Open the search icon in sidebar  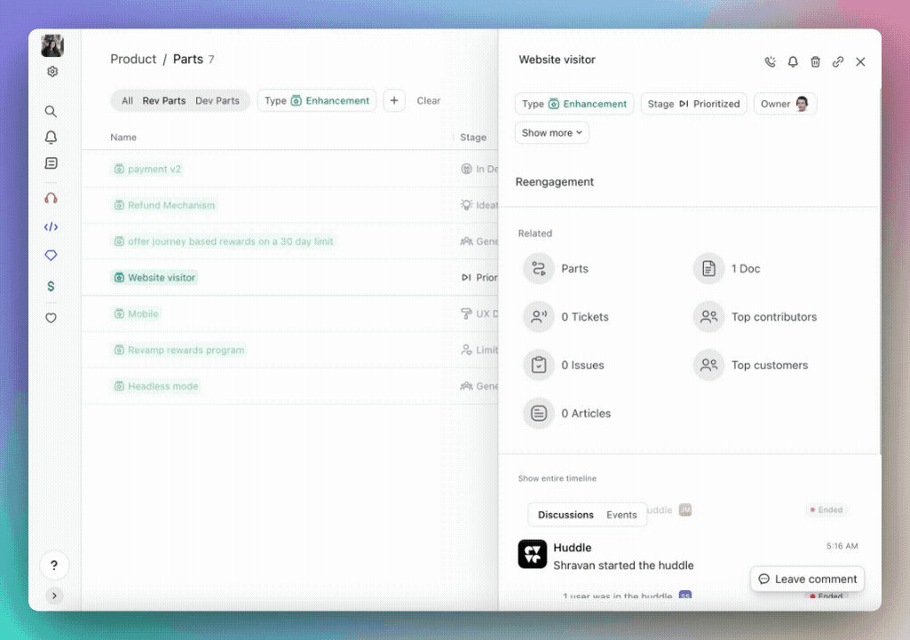click(x=51, y=112)
